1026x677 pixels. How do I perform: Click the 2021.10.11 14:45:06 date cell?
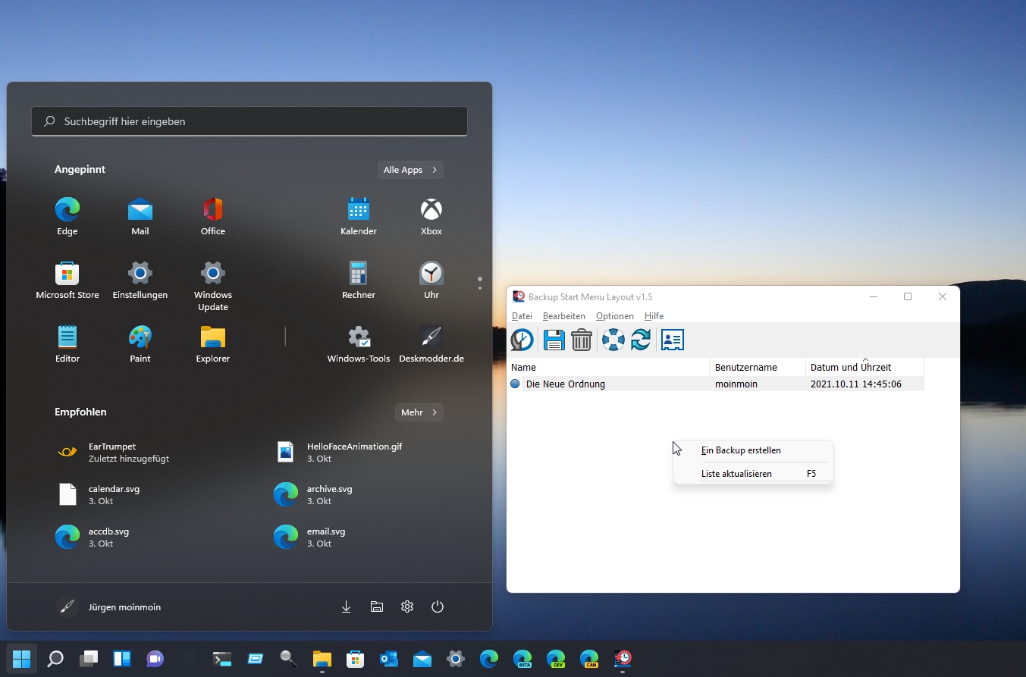(x=856, y=384)
